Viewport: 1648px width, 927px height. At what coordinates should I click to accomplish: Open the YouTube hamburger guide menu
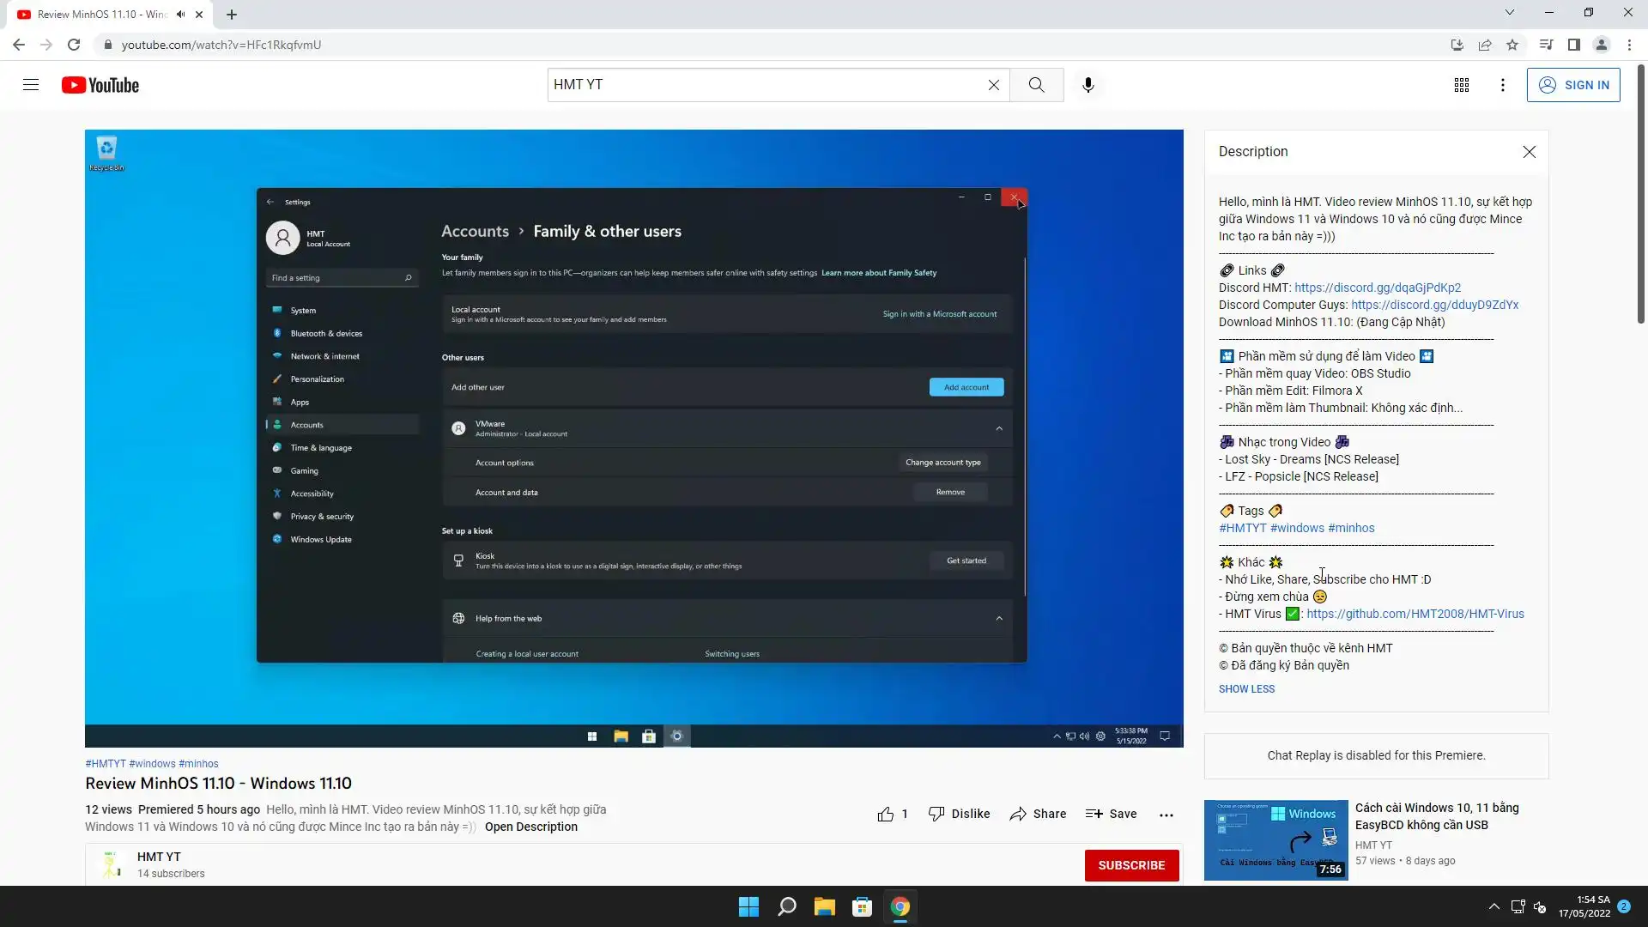click(31, 85)
